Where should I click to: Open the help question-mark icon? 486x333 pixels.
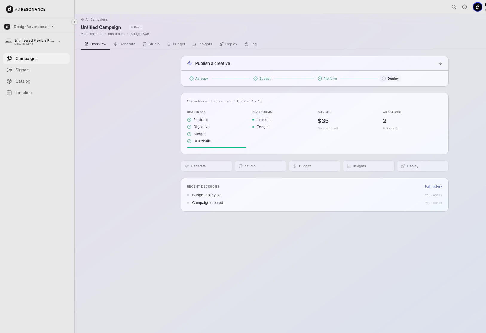click(x=464, y=7)
